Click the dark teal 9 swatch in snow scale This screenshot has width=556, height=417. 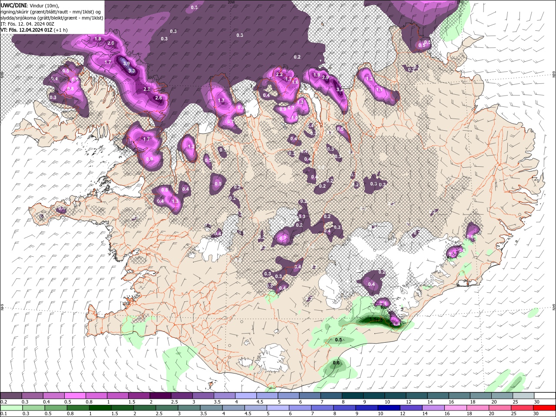[x=374, y=396]
